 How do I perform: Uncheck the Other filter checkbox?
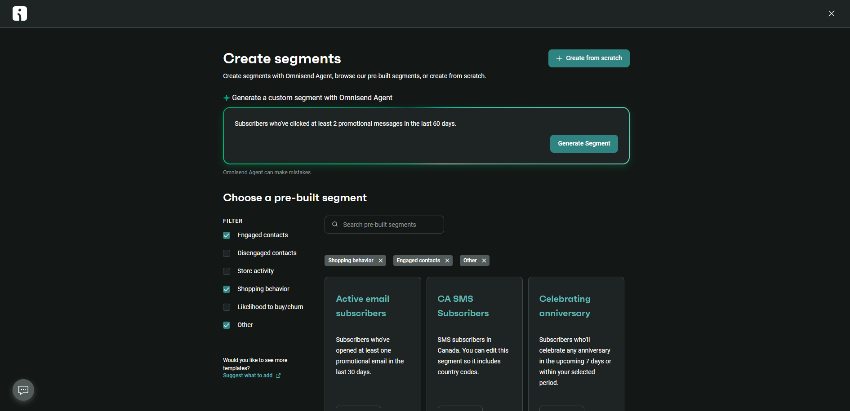pyautogui.click(x=227, y=325)
